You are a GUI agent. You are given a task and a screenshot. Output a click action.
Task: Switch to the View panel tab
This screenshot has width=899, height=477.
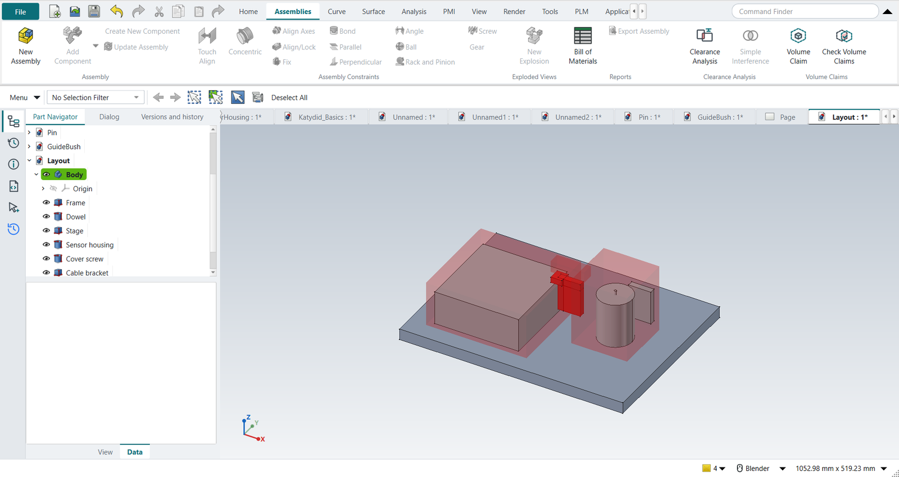(x=105, y=452)
